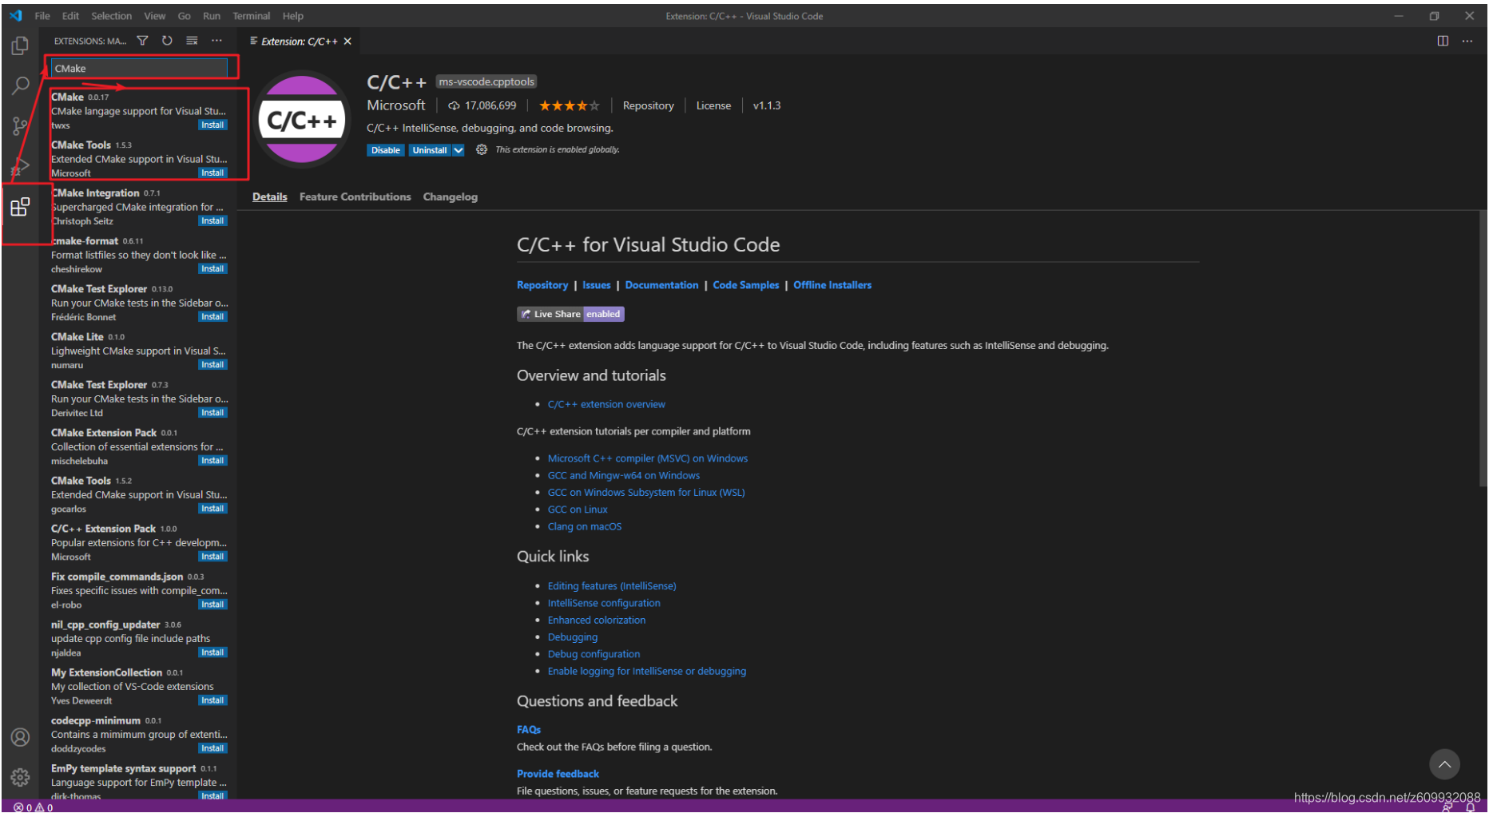The height and width of the screenshot is (813, 1489).
Task: Open notifications bell in status bar
Action: pyautogui.click(x=1470, y=807)
